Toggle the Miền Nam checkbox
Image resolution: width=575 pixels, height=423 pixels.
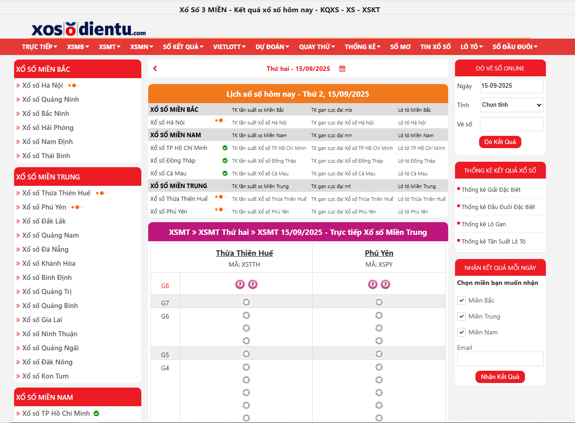pyautogui.click(x=461, y=332)
